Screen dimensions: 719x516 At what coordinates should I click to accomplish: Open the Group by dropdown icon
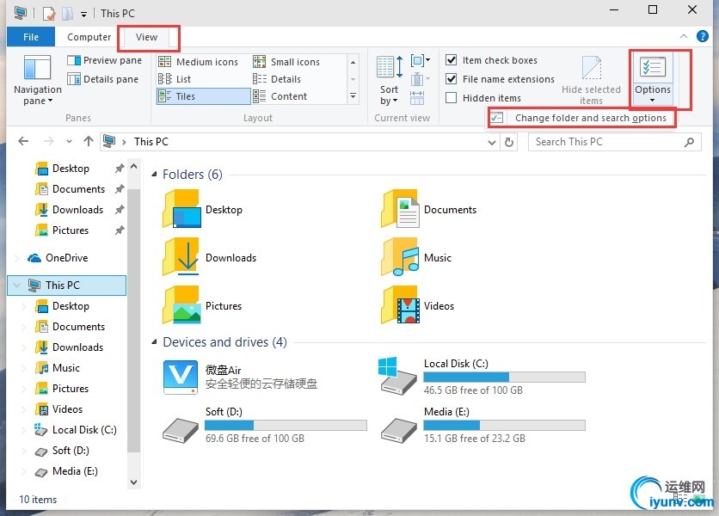[420, 60]
